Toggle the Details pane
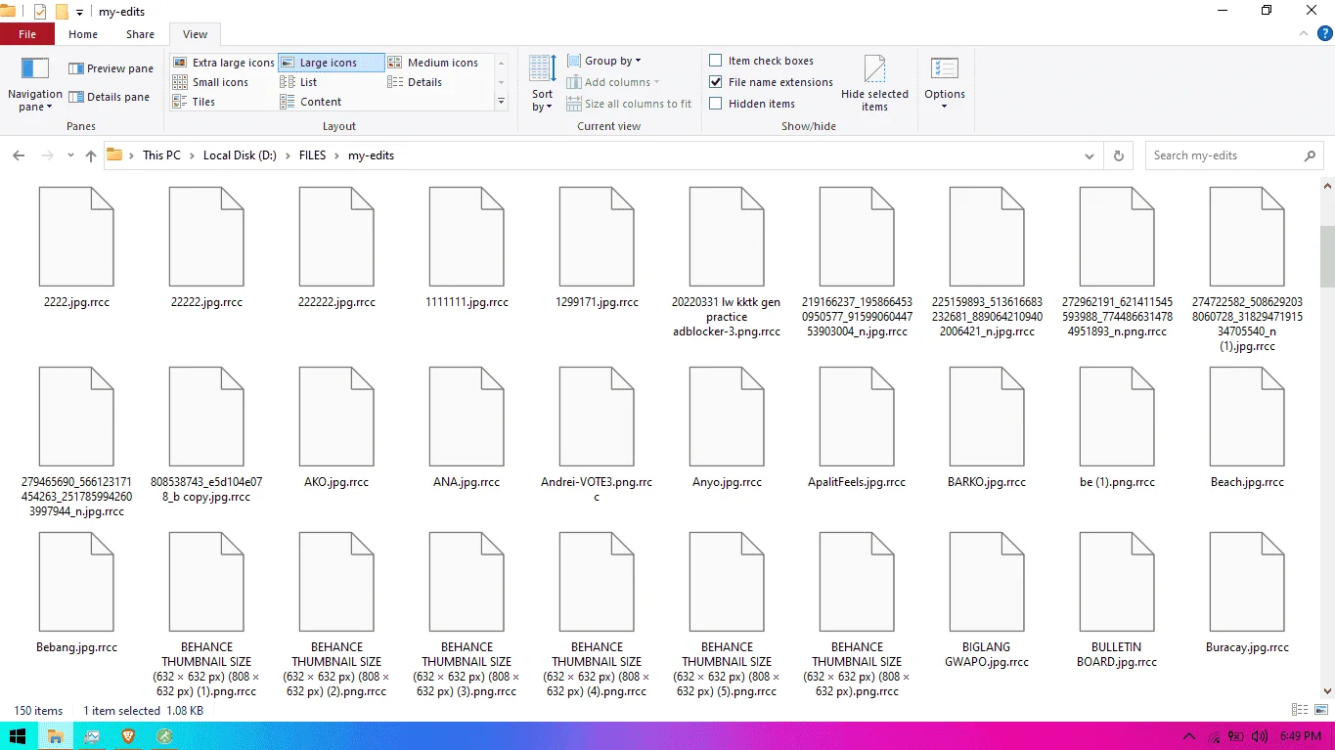 (109, 97)
